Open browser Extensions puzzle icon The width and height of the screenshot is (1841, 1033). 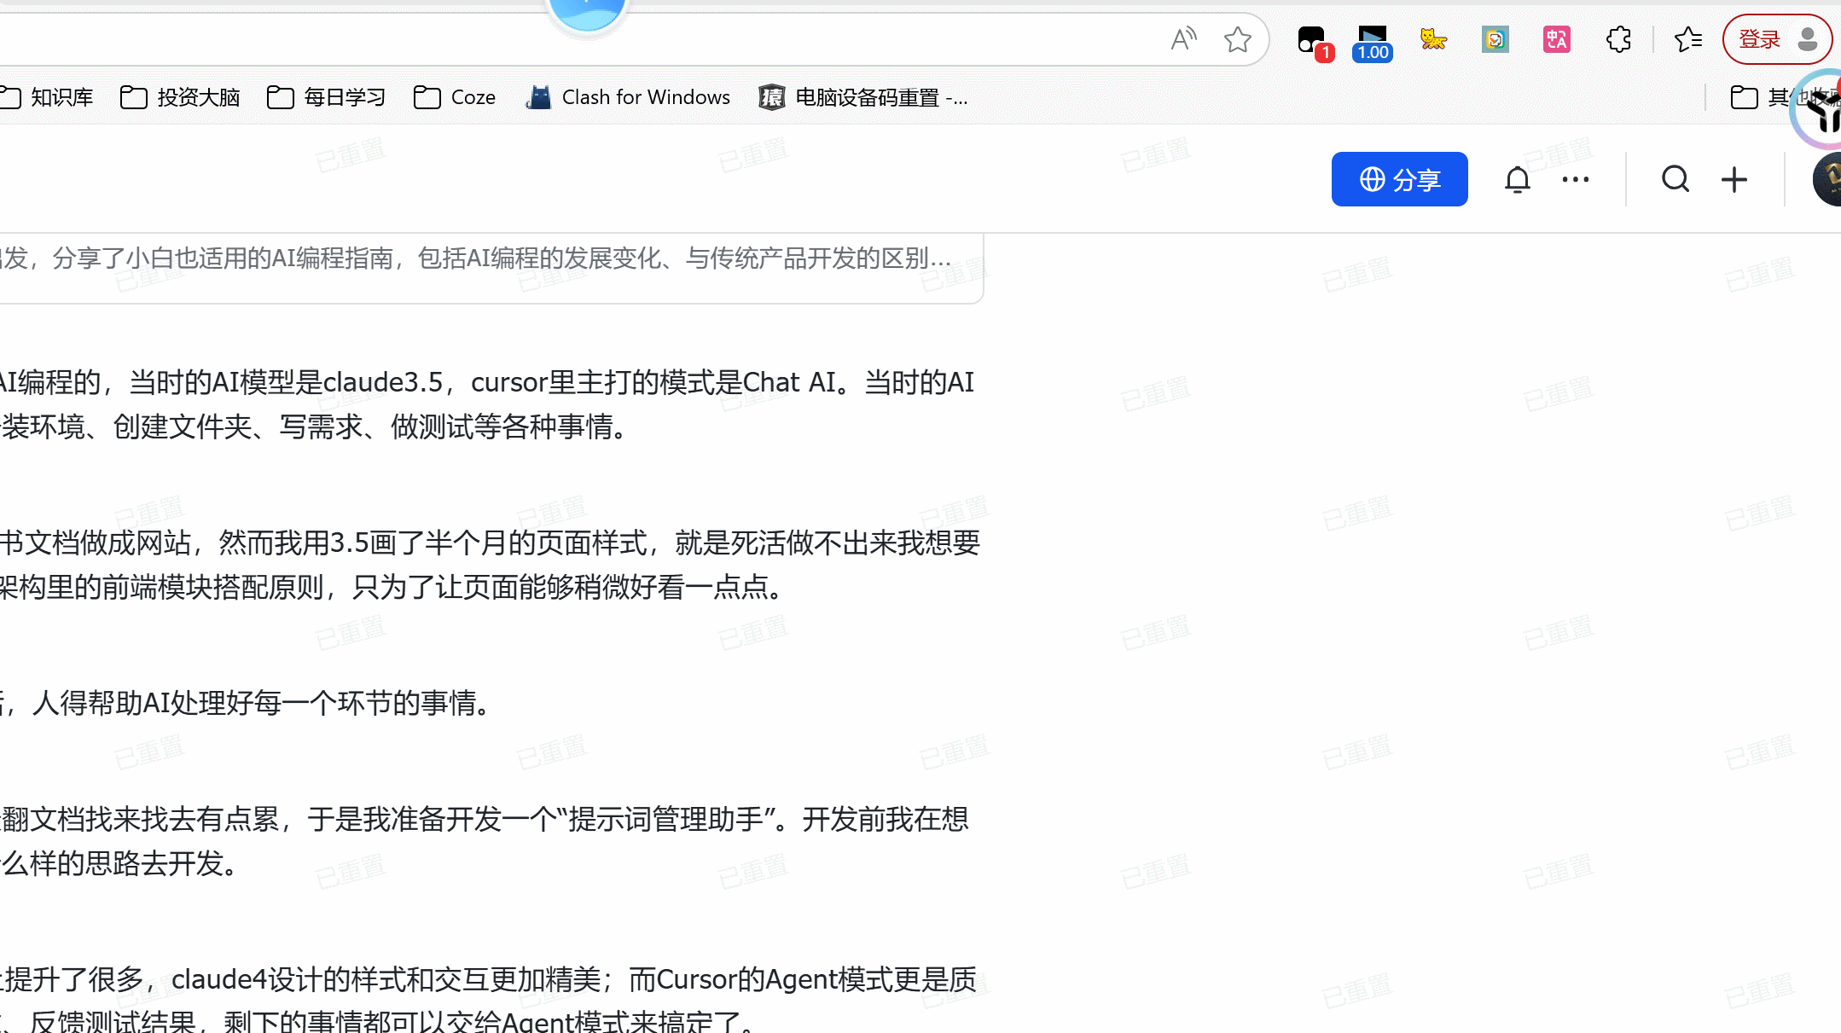pyautogui.click(x=1618, y=39)
